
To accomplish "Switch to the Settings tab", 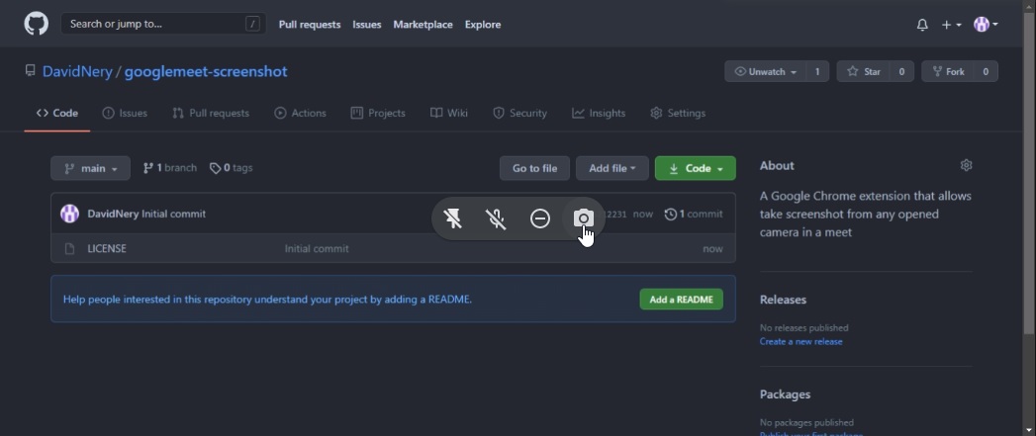I will point(678,113).
